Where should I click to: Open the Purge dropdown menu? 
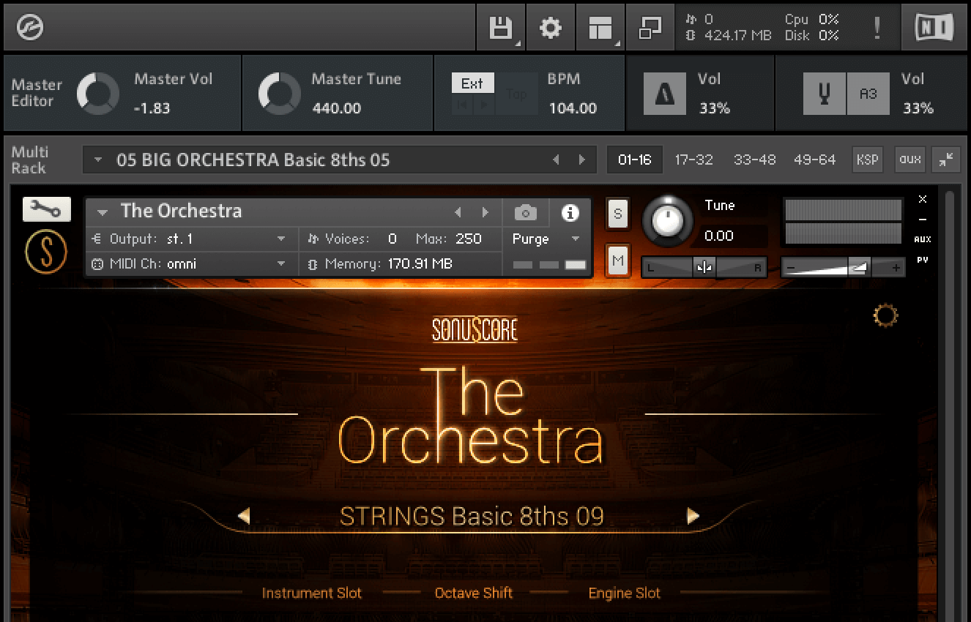point(546,239)
